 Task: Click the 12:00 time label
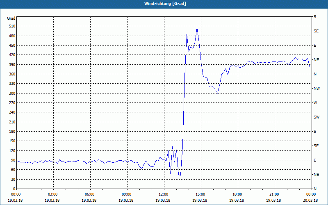(163, 194)
